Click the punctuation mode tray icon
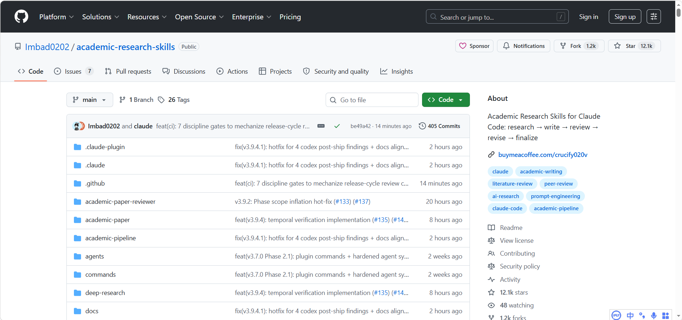This screenshot has width=682, height=320. click(x=642, y=315)
